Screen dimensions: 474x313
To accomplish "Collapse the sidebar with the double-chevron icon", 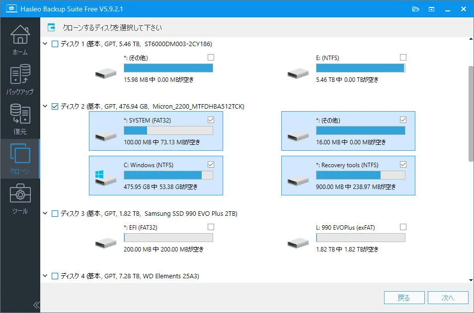I will (36, 305).
